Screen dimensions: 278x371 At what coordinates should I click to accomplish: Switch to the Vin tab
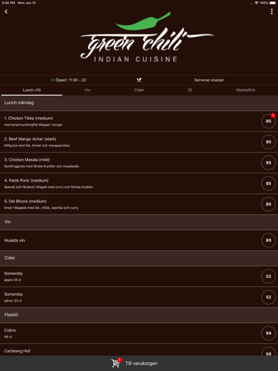pyautogui.click(x=87, y=90)
